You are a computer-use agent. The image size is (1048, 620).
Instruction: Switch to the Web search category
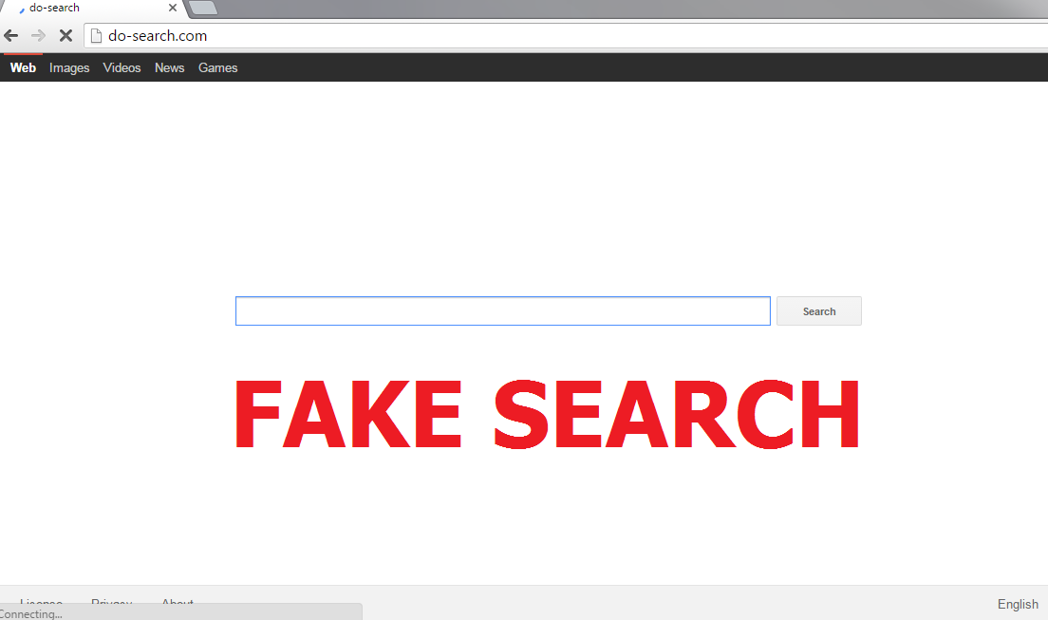[23, 67]
